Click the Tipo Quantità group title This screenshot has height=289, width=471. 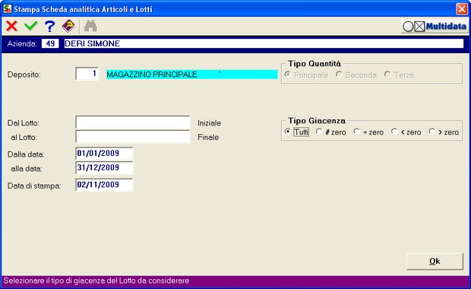315,63
